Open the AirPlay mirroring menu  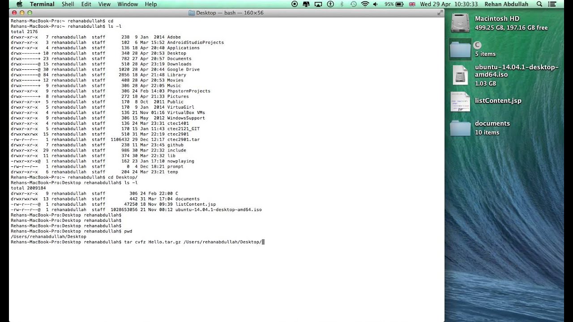tap(318, 4)
